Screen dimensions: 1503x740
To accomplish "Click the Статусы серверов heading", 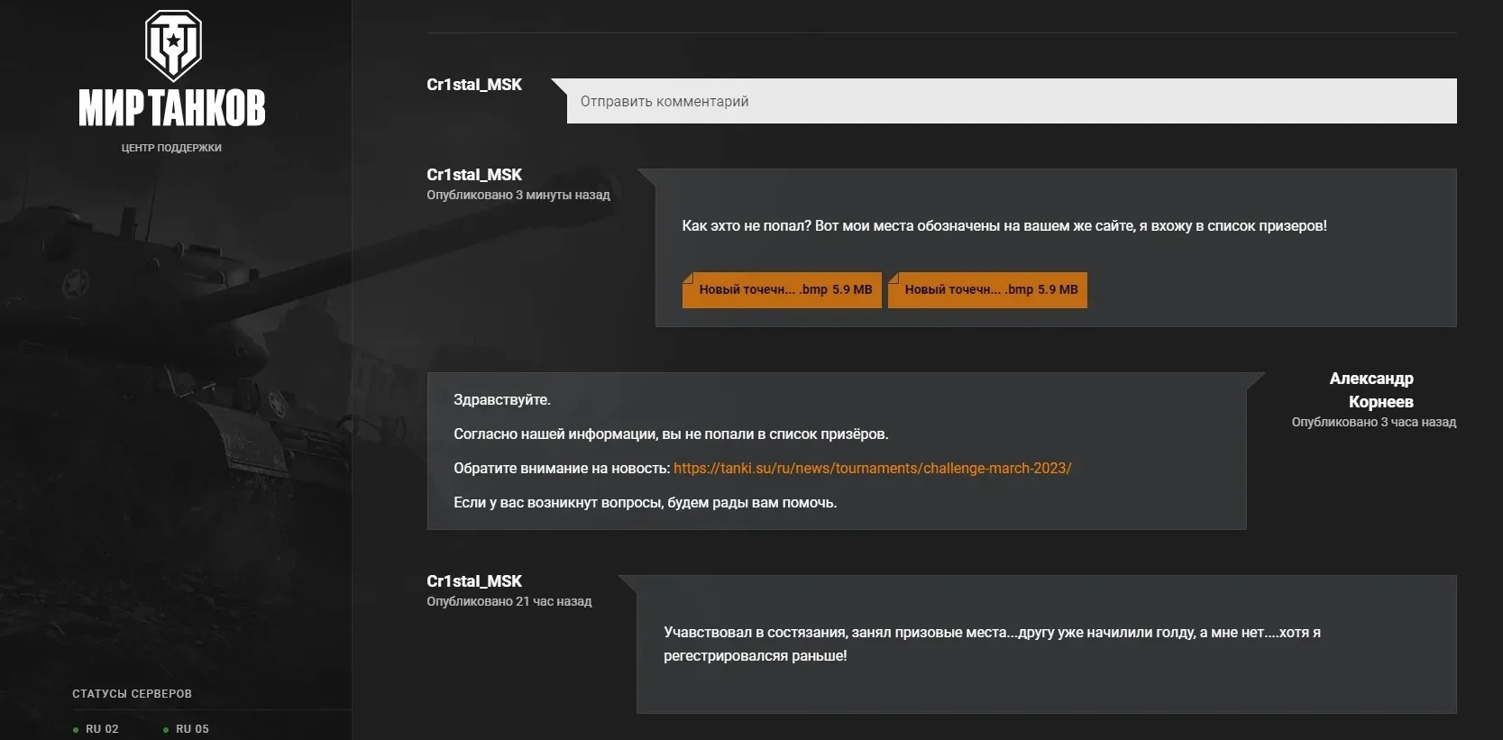I will (132, 694).
